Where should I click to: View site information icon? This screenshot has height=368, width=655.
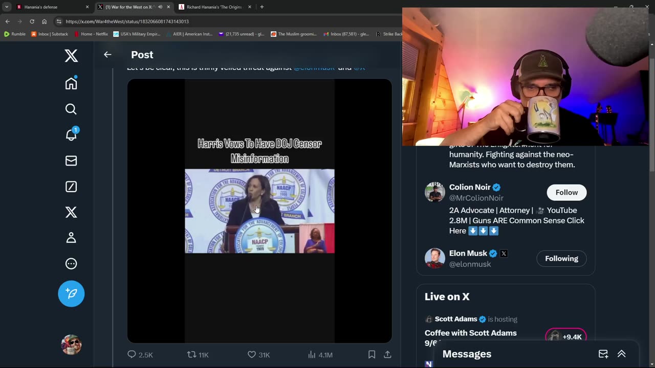coord(59,21)
